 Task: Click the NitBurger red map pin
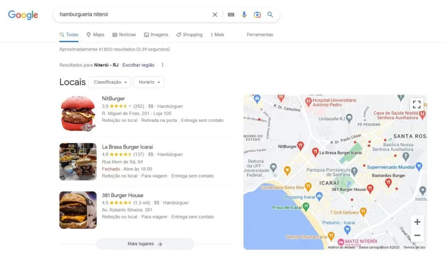301,146
